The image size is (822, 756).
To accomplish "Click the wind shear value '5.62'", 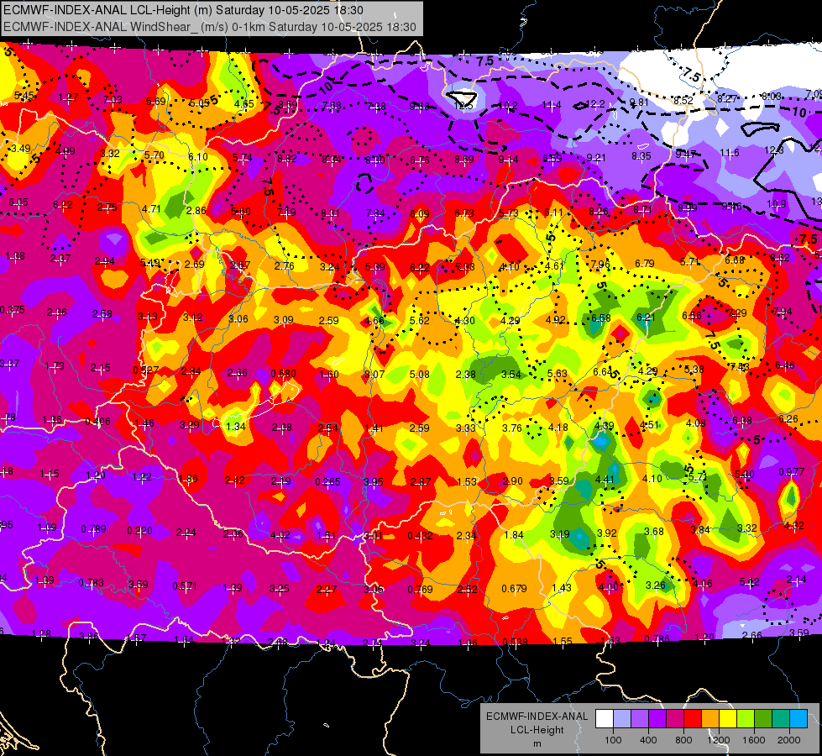I will (x=420, y=321).
